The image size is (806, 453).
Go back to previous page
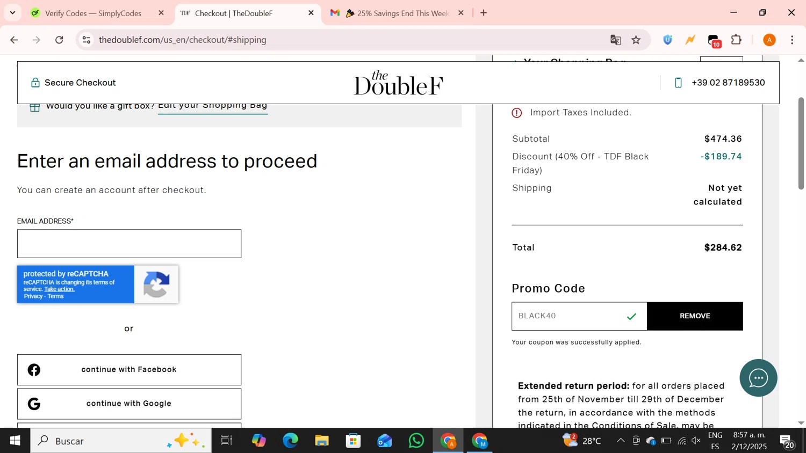click(x=15, y=40)
